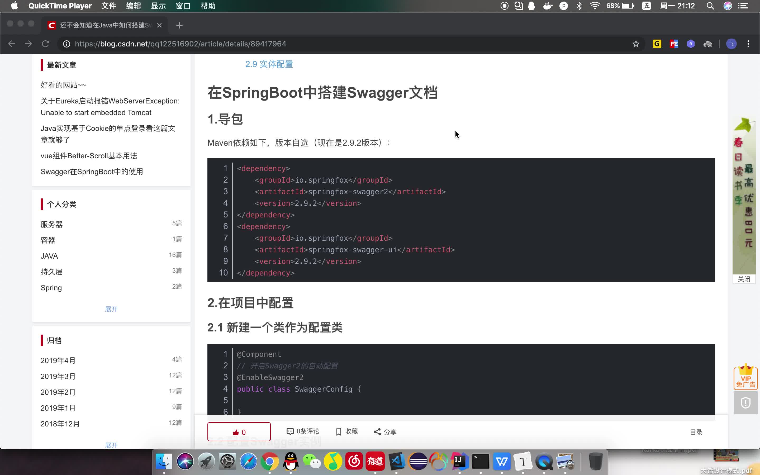Click site info icon in address bar
The image size is (760, 475).
[66, 44]
